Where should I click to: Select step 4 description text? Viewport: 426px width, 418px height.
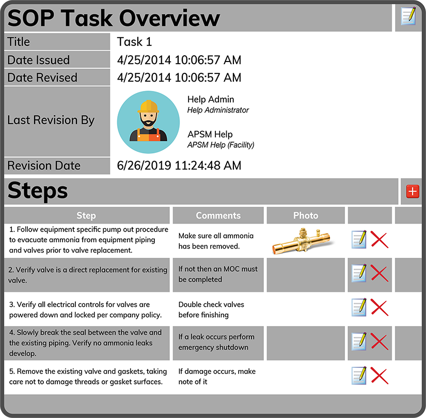[85, 343]
